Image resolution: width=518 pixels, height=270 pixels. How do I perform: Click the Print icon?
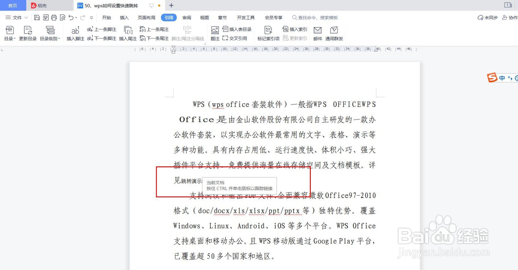click(54, 17)
